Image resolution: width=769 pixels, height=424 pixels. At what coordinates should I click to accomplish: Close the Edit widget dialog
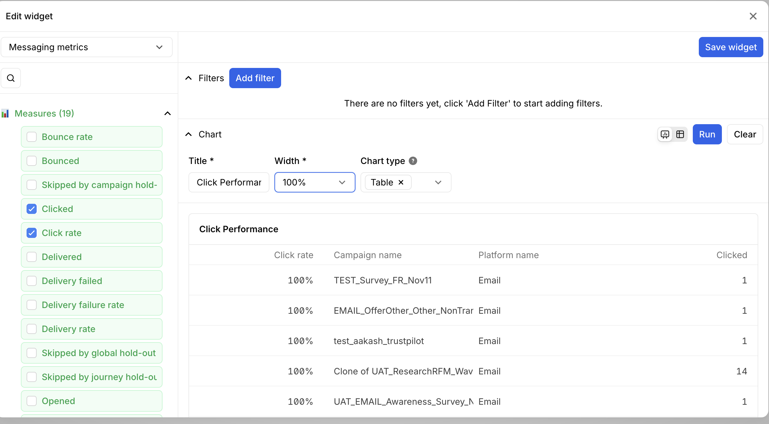pyautogui.click(x=753, y=16)
